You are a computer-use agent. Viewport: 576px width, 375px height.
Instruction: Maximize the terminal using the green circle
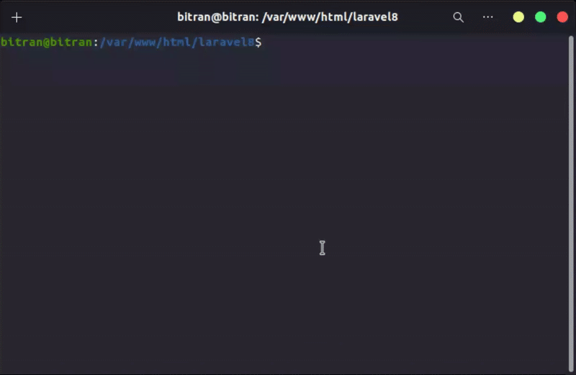(x=541, y=17)
